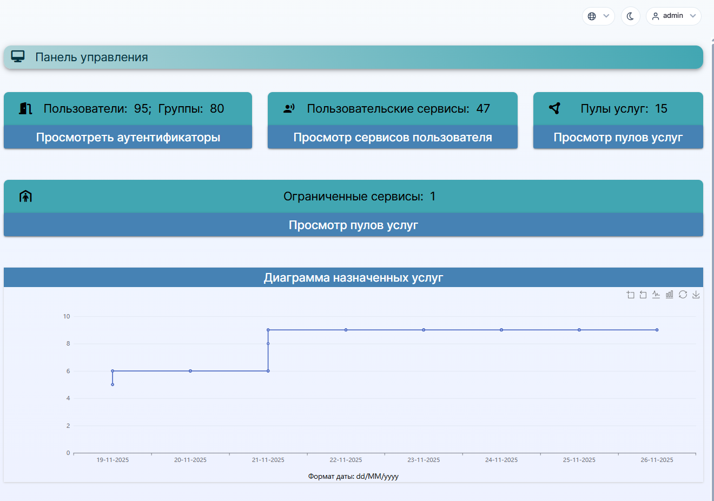Click the monitor icon beside Панель управления

tap(18, 57)
